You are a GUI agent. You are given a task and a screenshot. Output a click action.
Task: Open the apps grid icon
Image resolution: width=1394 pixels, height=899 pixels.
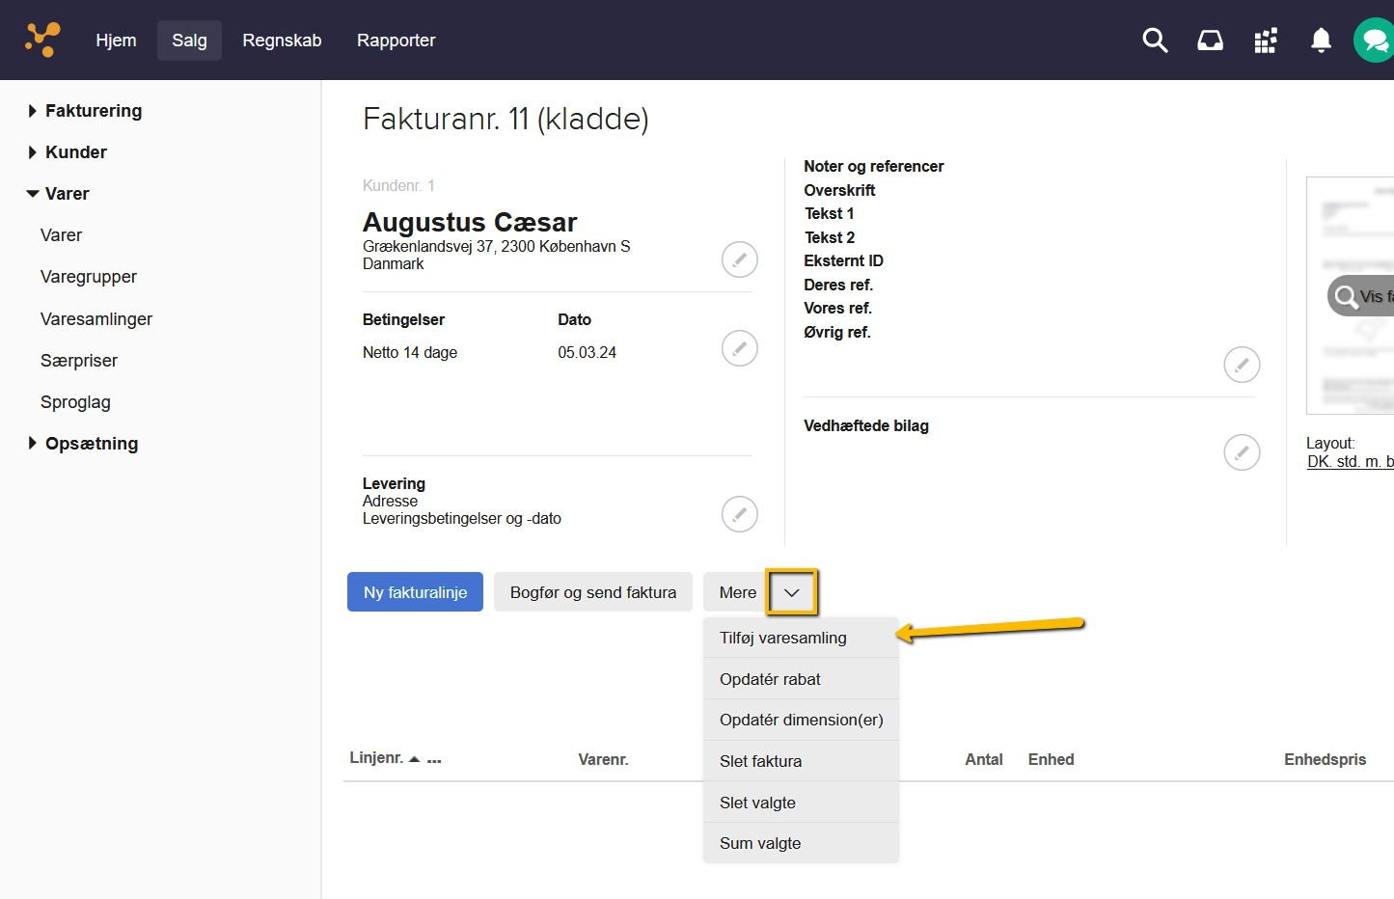pos(1266,41)
